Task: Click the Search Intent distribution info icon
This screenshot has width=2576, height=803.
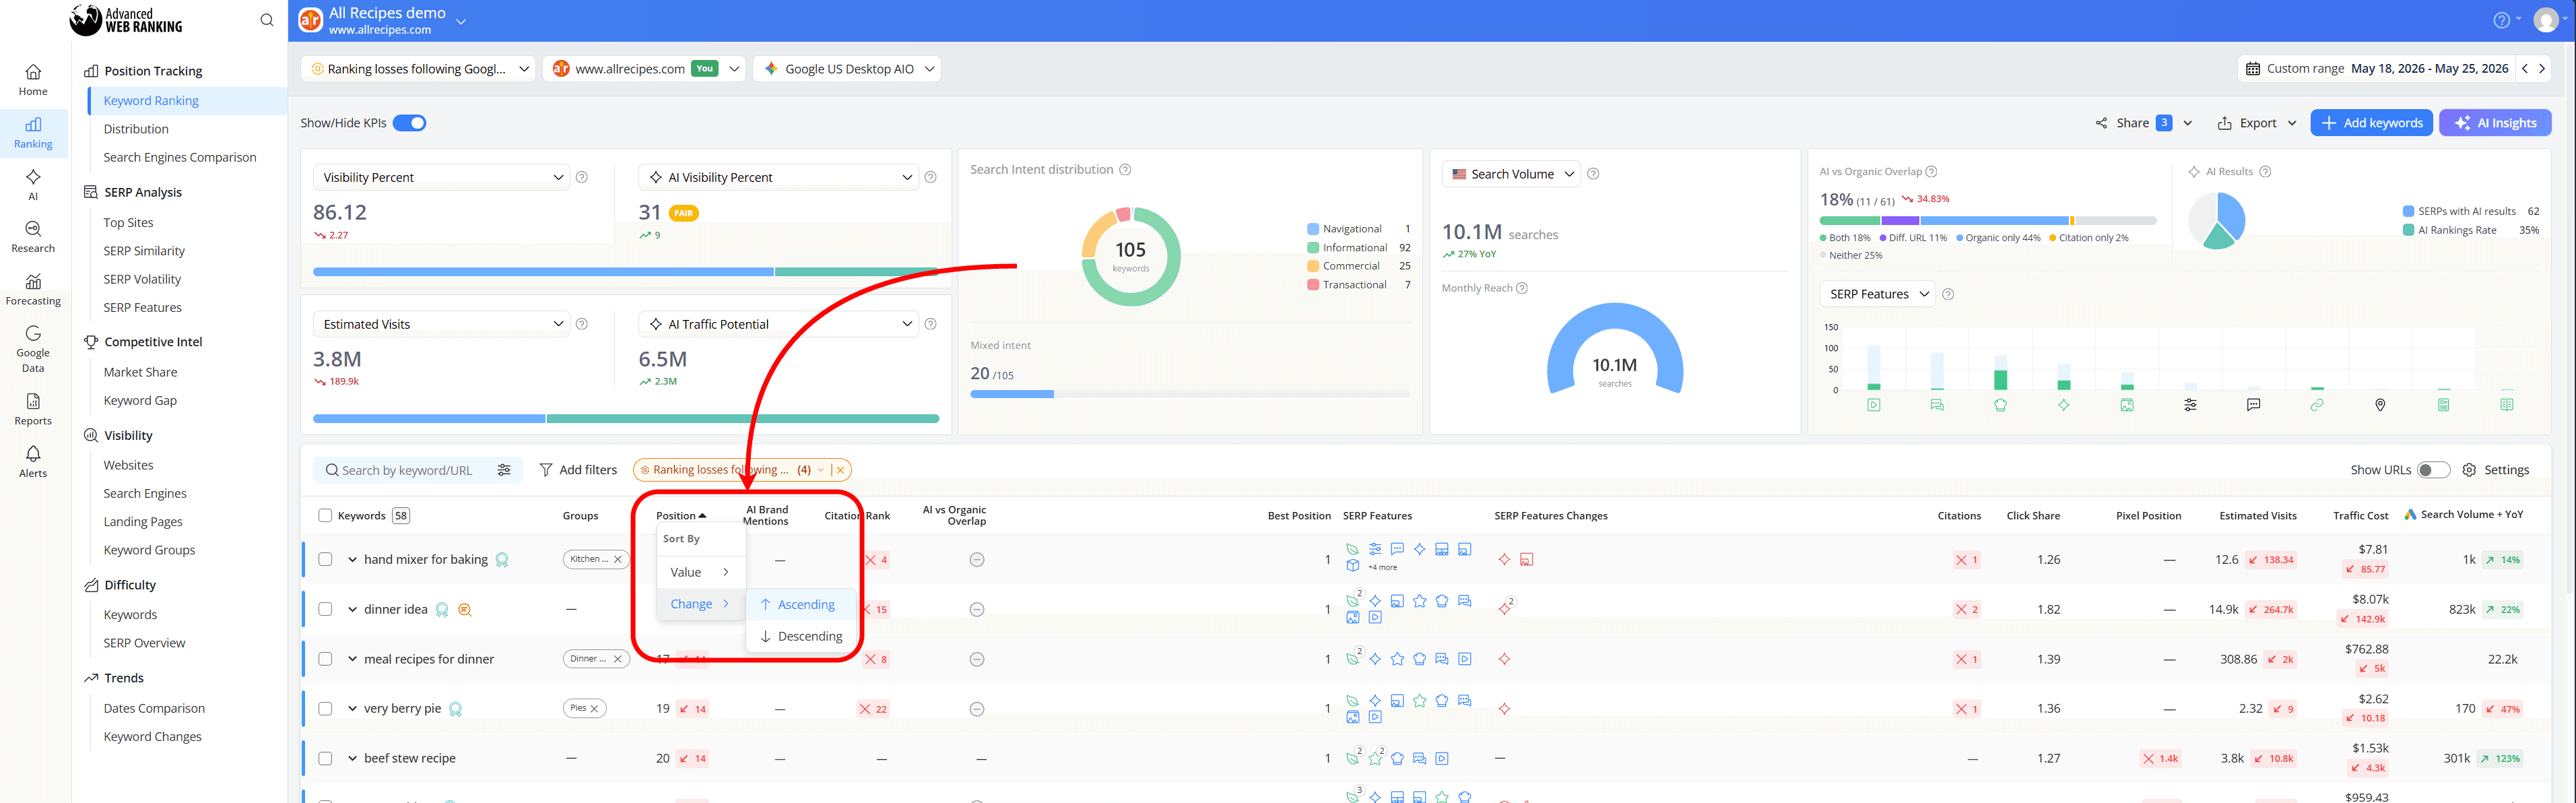Action: [x=1125, y=170]
